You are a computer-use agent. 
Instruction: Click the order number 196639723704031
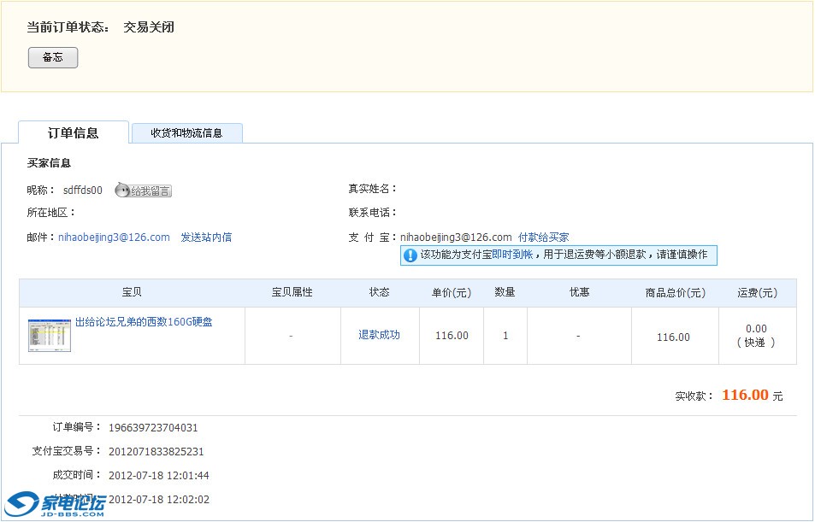click(153, 428)
